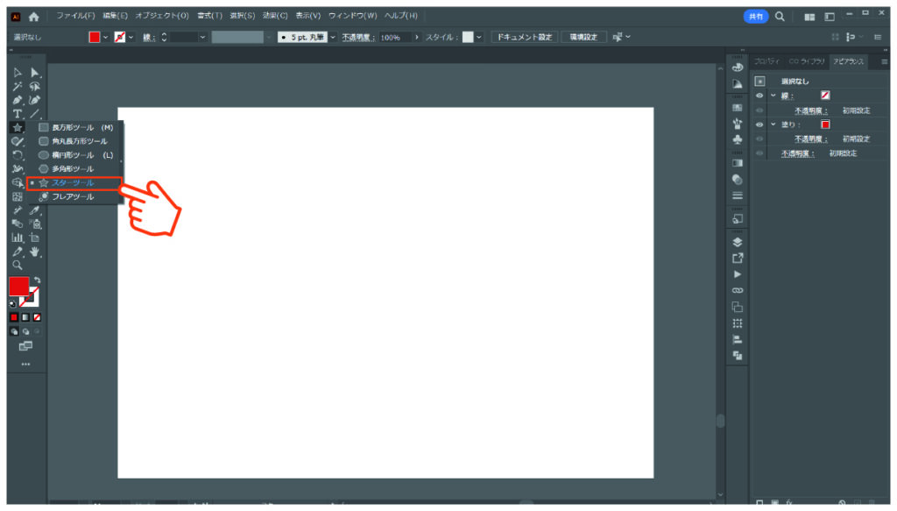Screen dimensions: 897x511
Task: Click ドキュメント設定 button
Action: (x=525, y=37)
